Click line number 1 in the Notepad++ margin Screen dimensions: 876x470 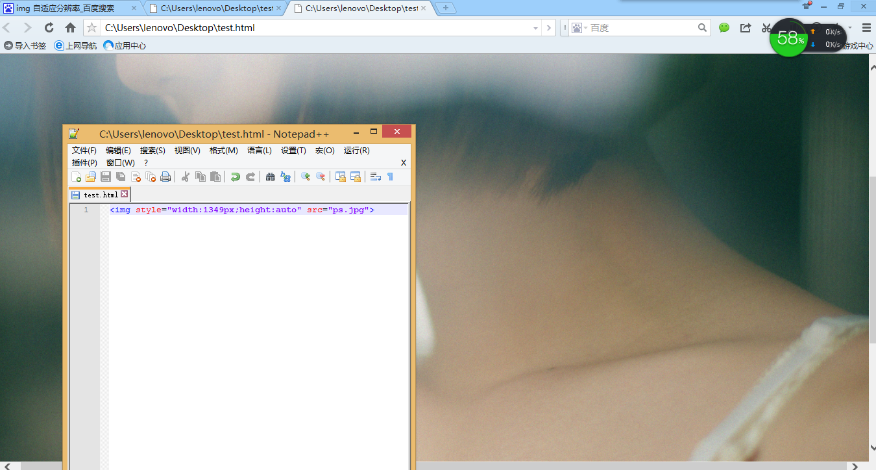coord(86,210)
